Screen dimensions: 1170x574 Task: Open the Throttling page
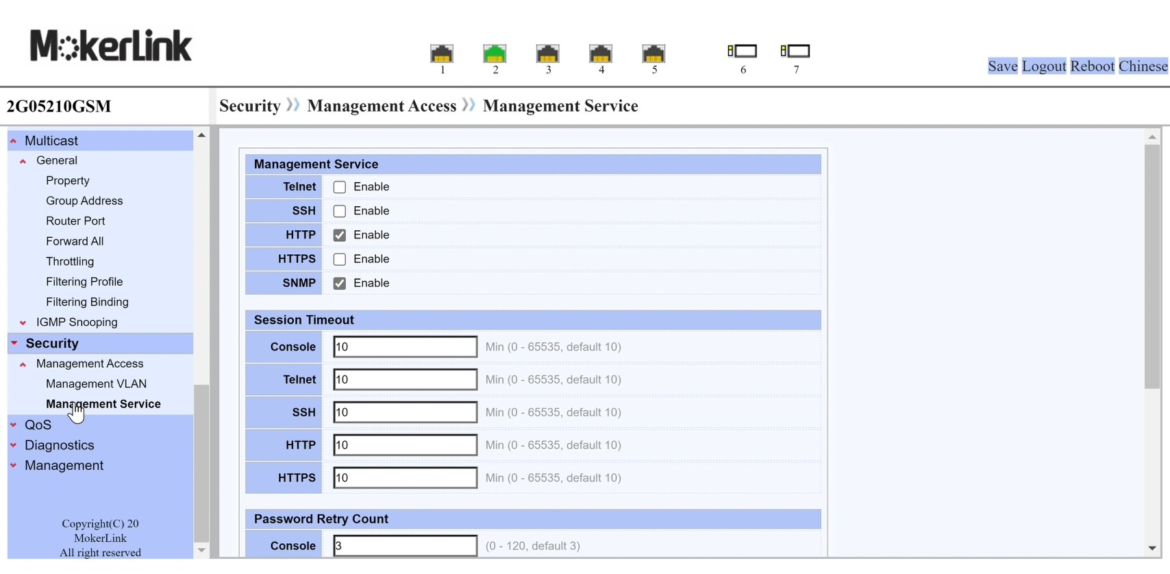point(70,262)
